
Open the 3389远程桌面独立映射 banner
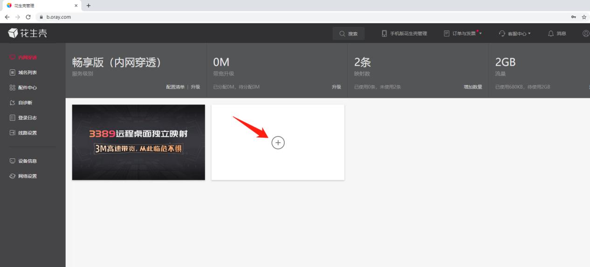coord(138,142)
